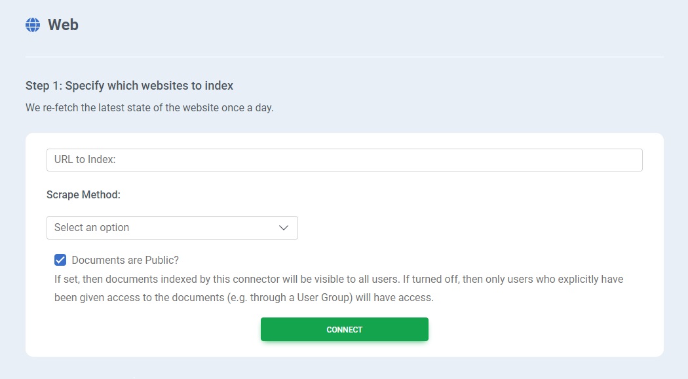Uncheck the Documents are Public checkbox
Image resolution: width=688 pixels, height=379 pixels.
pos(60,260)
